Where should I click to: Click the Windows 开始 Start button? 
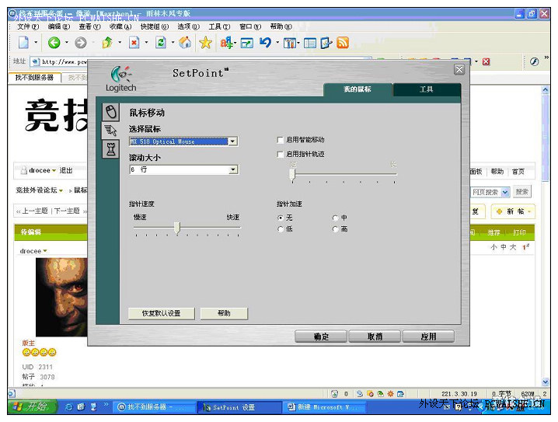(30, 406)
